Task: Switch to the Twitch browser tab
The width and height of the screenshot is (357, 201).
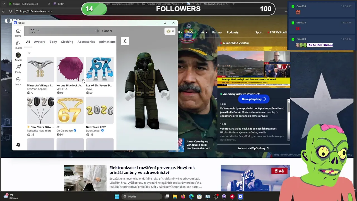Action: click(61, 4)
